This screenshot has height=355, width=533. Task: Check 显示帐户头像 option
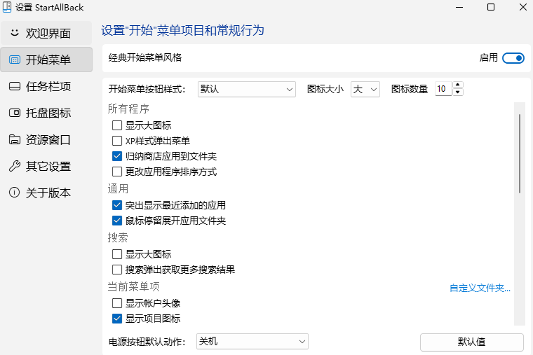tap(117, 303)
